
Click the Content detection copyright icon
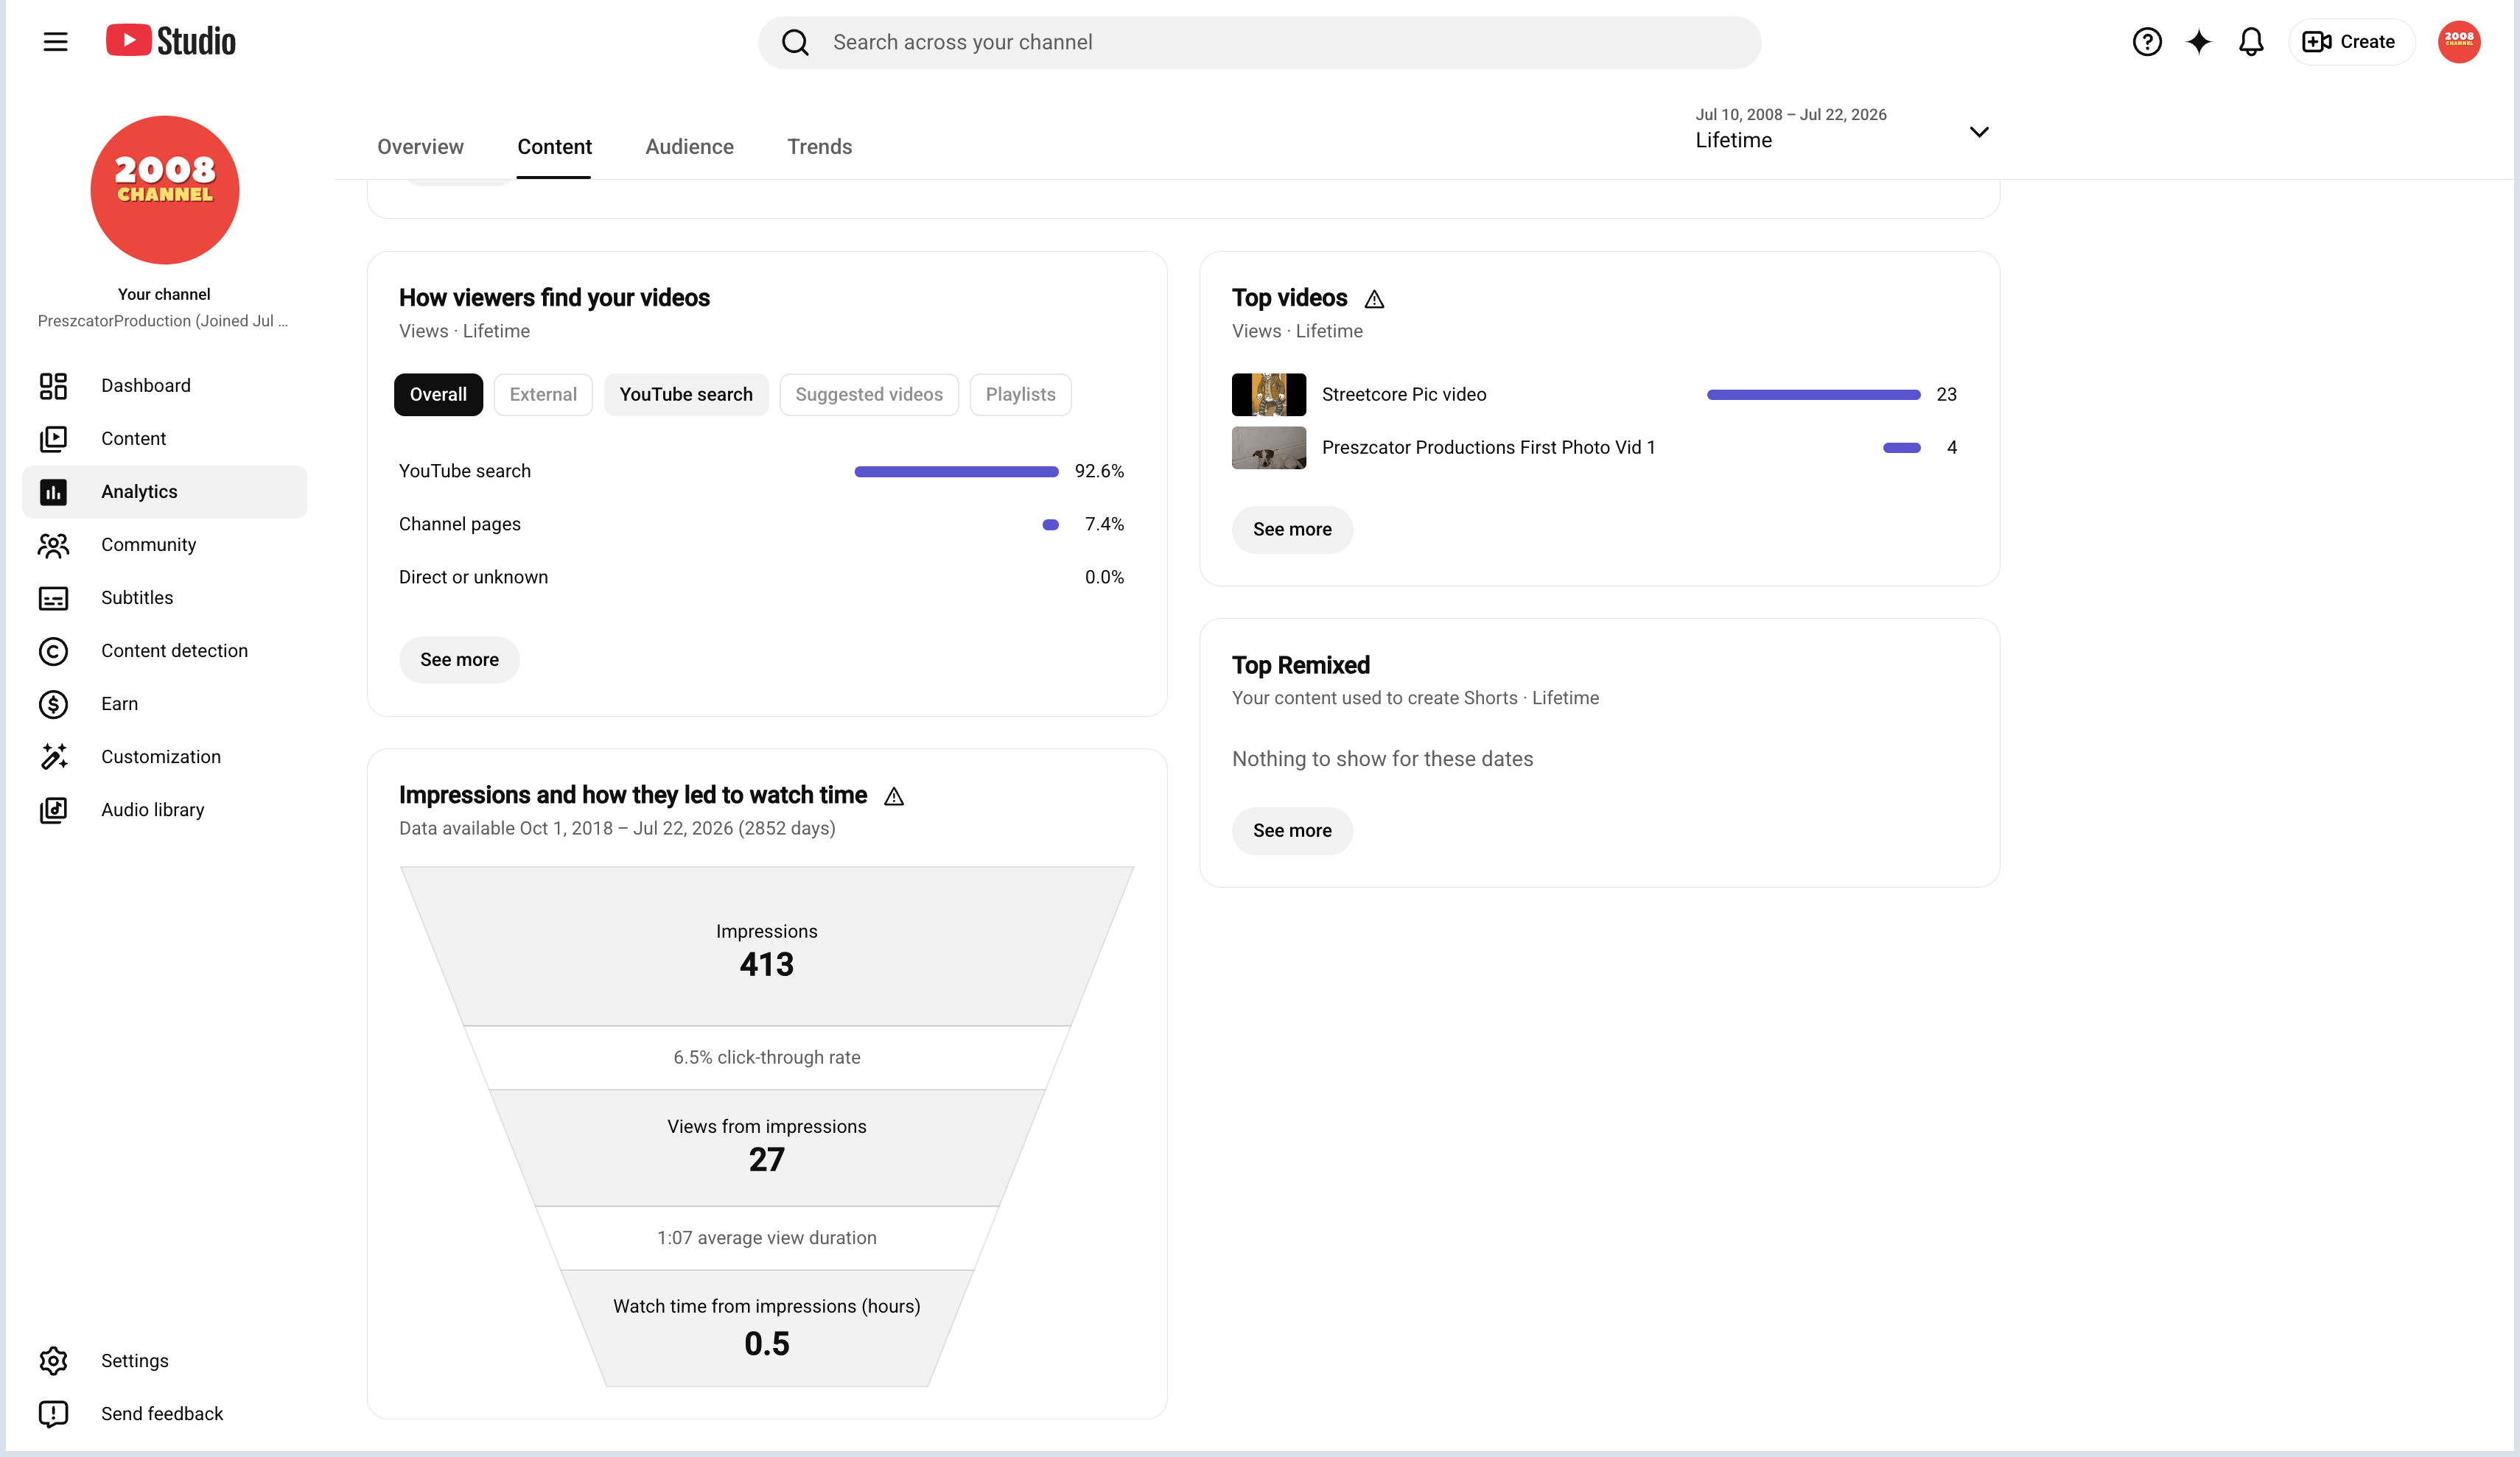point(53,651)
